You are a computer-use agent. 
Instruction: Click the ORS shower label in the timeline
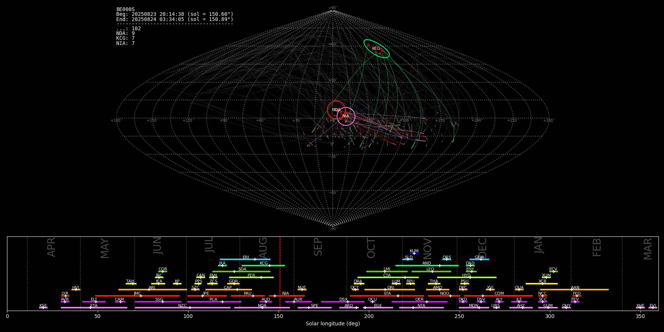pyautogui.click(x=447, y=257)
